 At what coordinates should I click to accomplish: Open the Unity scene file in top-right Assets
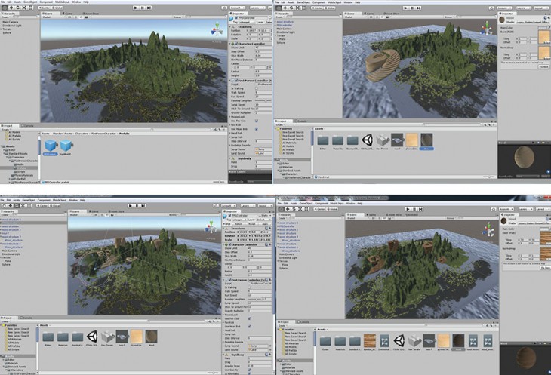368,140
